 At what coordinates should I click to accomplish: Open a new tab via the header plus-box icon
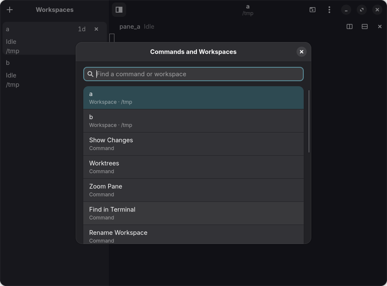313,10
